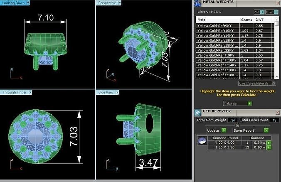Click the Diamond Round gem thumbnail

tap(202, 140)
